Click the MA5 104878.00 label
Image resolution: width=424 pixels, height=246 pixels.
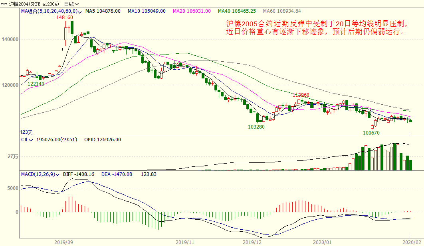tap(103, 11)
